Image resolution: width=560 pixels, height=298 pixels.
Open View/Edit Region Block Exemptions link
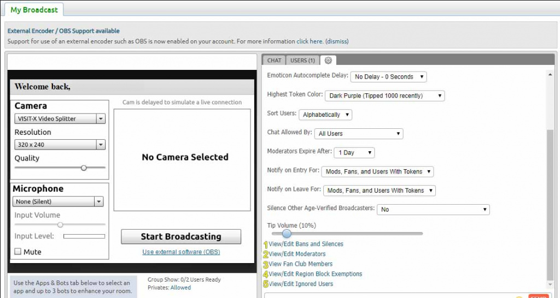pos(316,274)
